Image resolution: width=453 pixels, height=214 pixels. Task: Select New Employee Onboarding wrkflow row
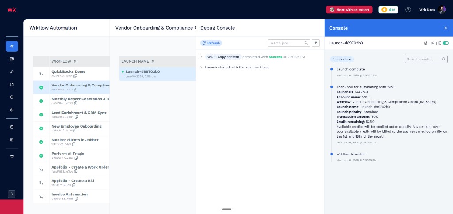click(x=71, y=128)
